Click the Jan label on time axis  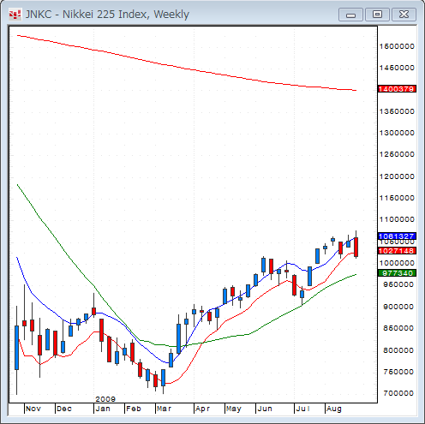[103, 409]
